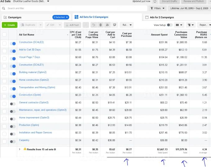Screen dimensions: 211x167
Task: Open the Installation and Repair Services ad set
Action: [x=35, y=133]
